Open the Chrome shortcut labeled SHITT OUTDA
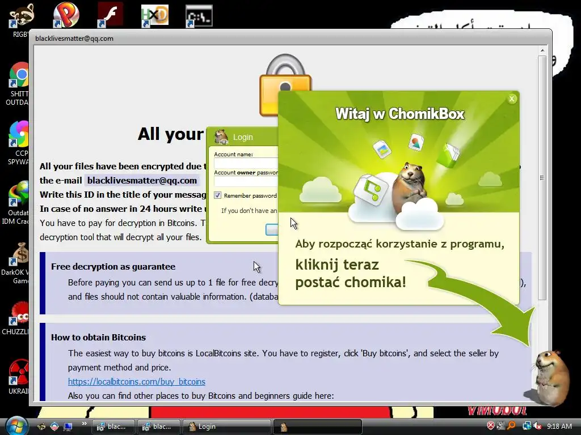Viewport: 581px width, 435px height. [19, 84]
